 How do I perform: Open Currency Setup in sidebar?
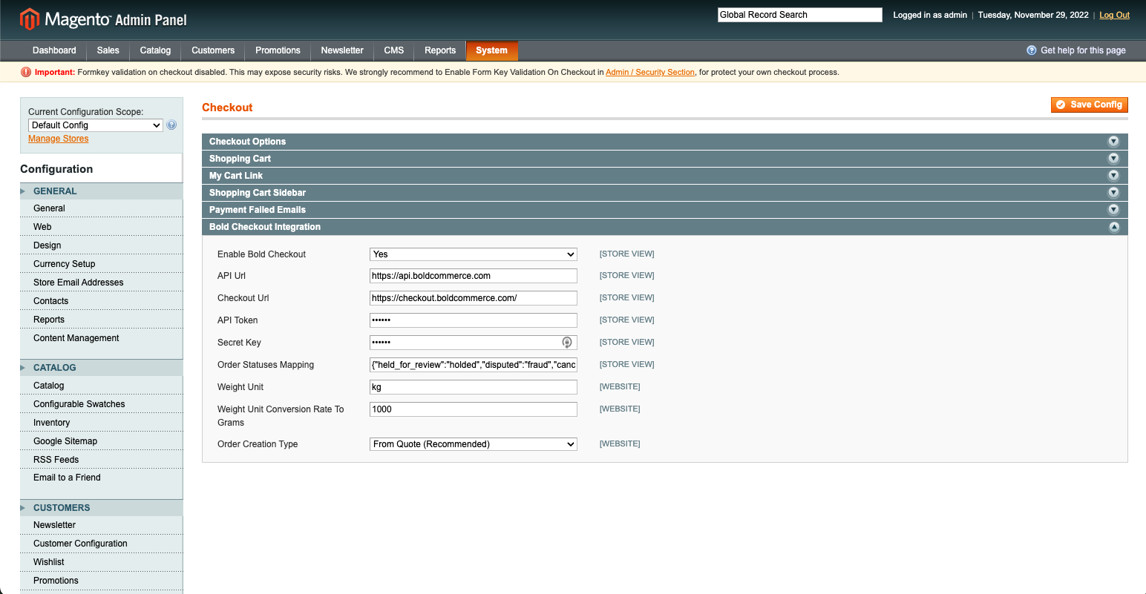point(101,264)
